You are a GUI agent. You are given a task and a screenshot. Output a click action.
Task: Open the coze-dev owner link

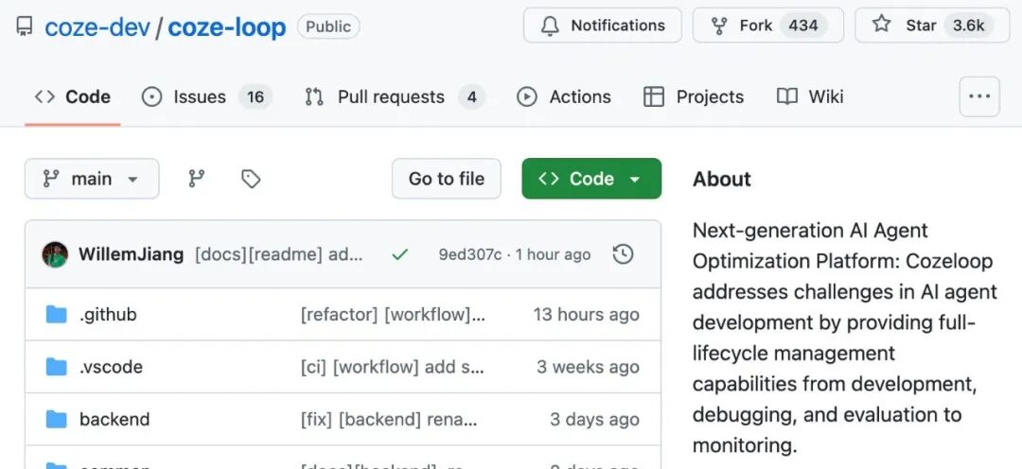(x=97, y=27)
